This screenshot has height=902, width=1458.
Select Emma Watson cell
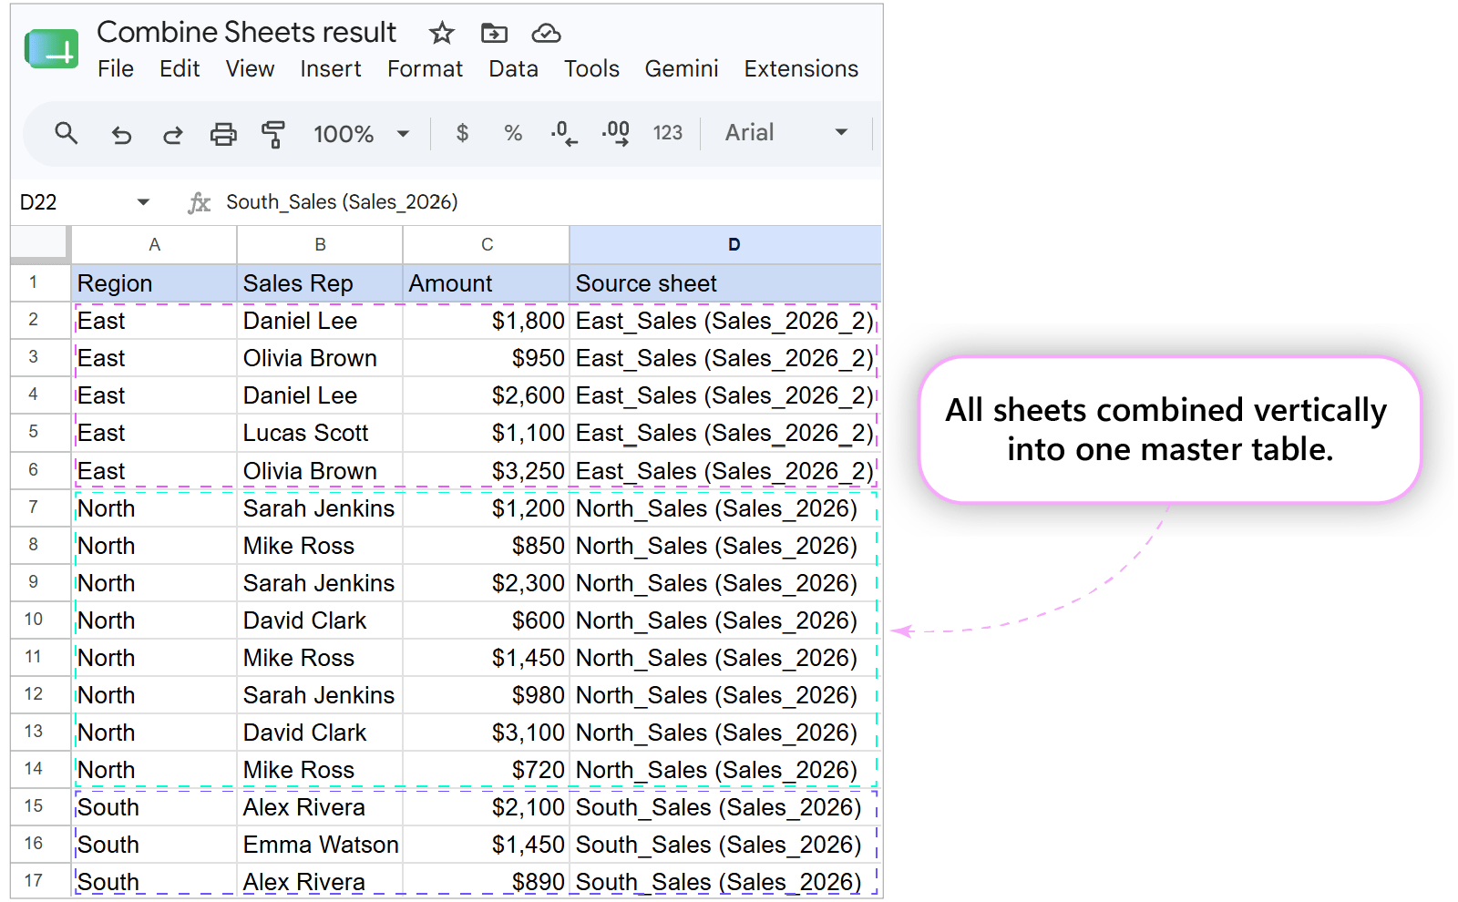click(x=320, y=845)
